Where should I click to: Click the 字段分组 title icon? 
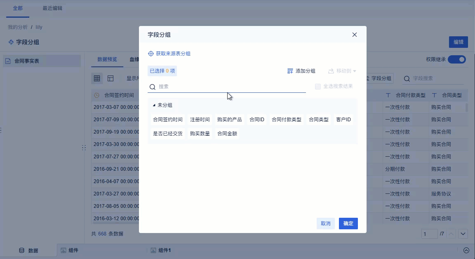pos(11,42)
